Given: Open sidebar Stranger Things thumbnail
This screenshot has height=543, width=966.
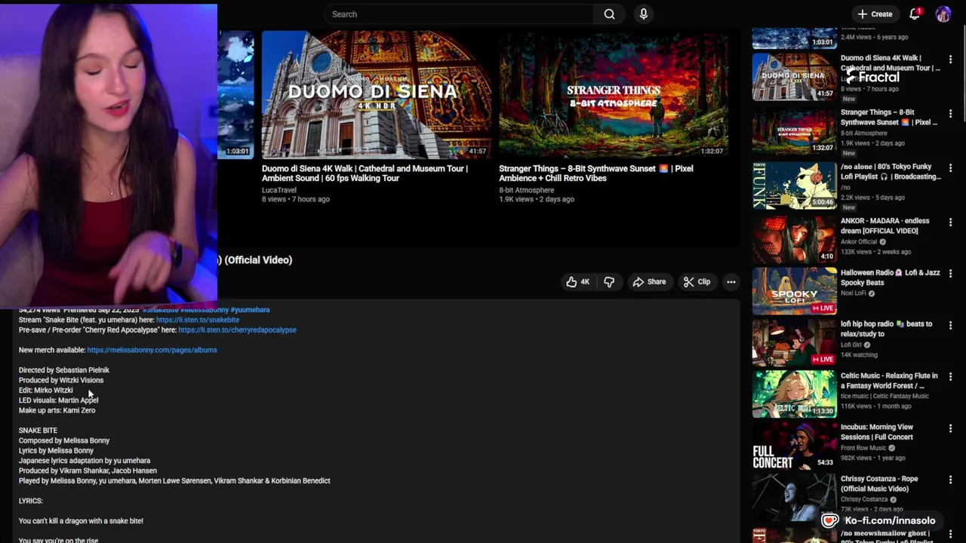Looking at the screenshot, I should point(794,130).
